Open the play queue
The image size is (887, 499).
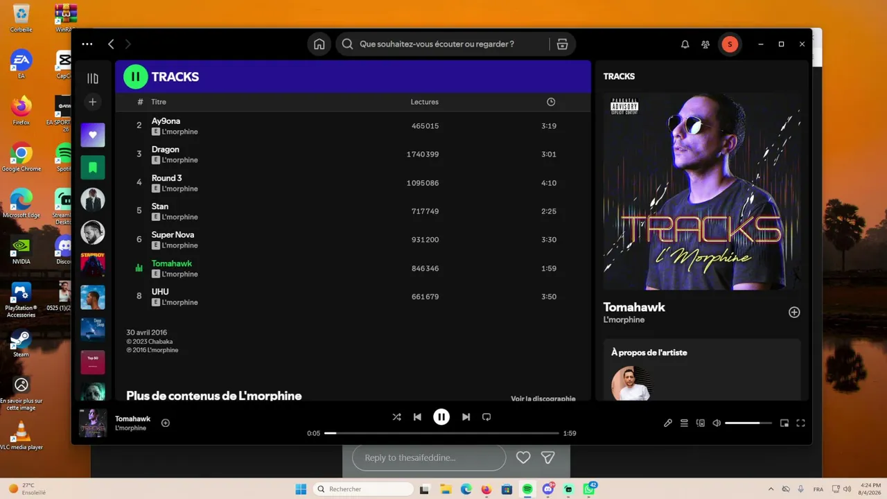(684, 423)
